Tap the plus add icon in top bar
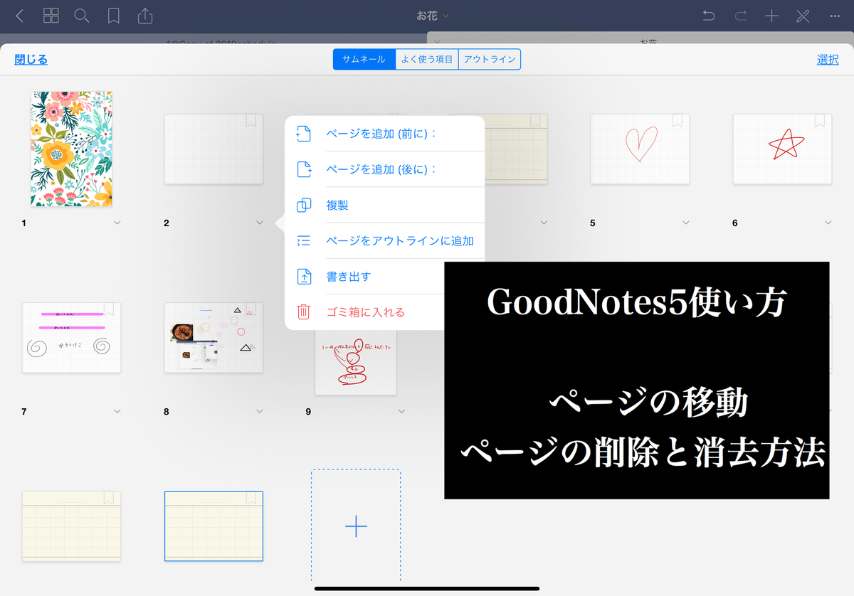The width and height of the screenshot is (854, 596). [x=771, y=16]
